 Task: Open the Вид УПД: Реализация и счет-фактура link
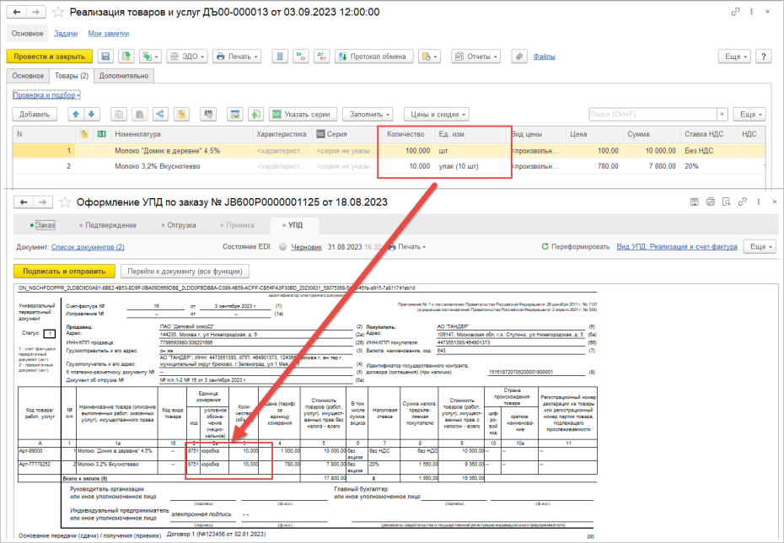click(x=677, y=246)
